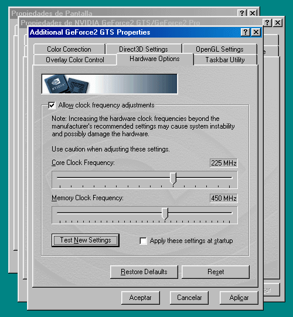The height and width of the screenshot is (317, 293).
Task: Click the 450 MHz memory clock value
Action: coord(224,198)
